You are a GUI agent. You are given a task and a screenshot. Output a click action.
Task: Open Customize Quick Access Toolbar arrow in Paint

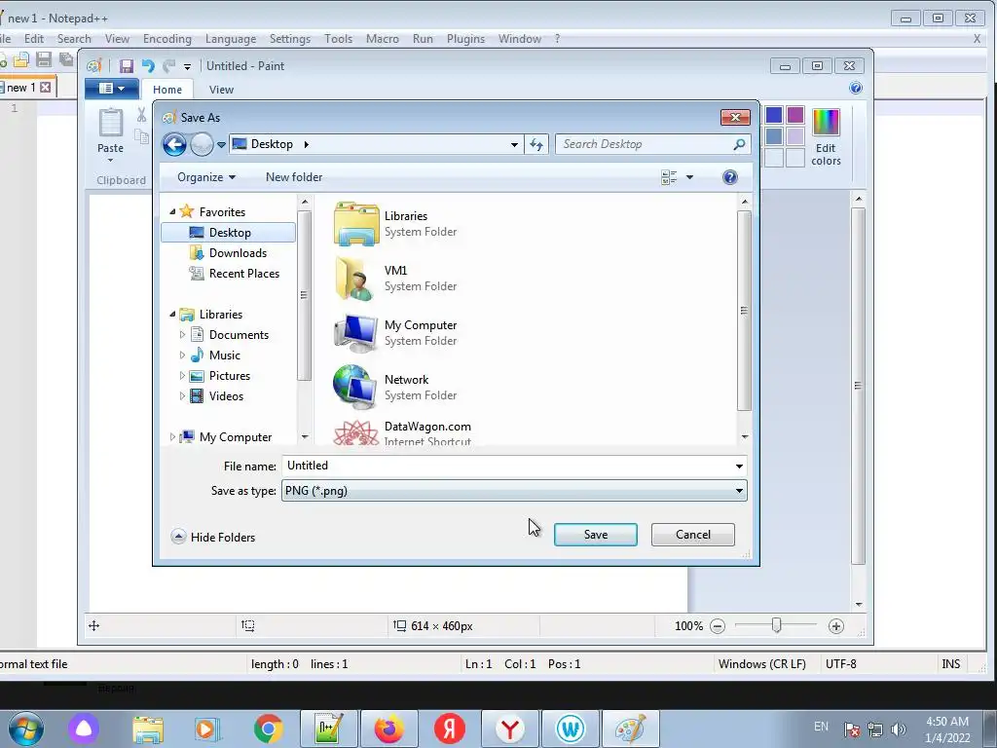(187, 67)
